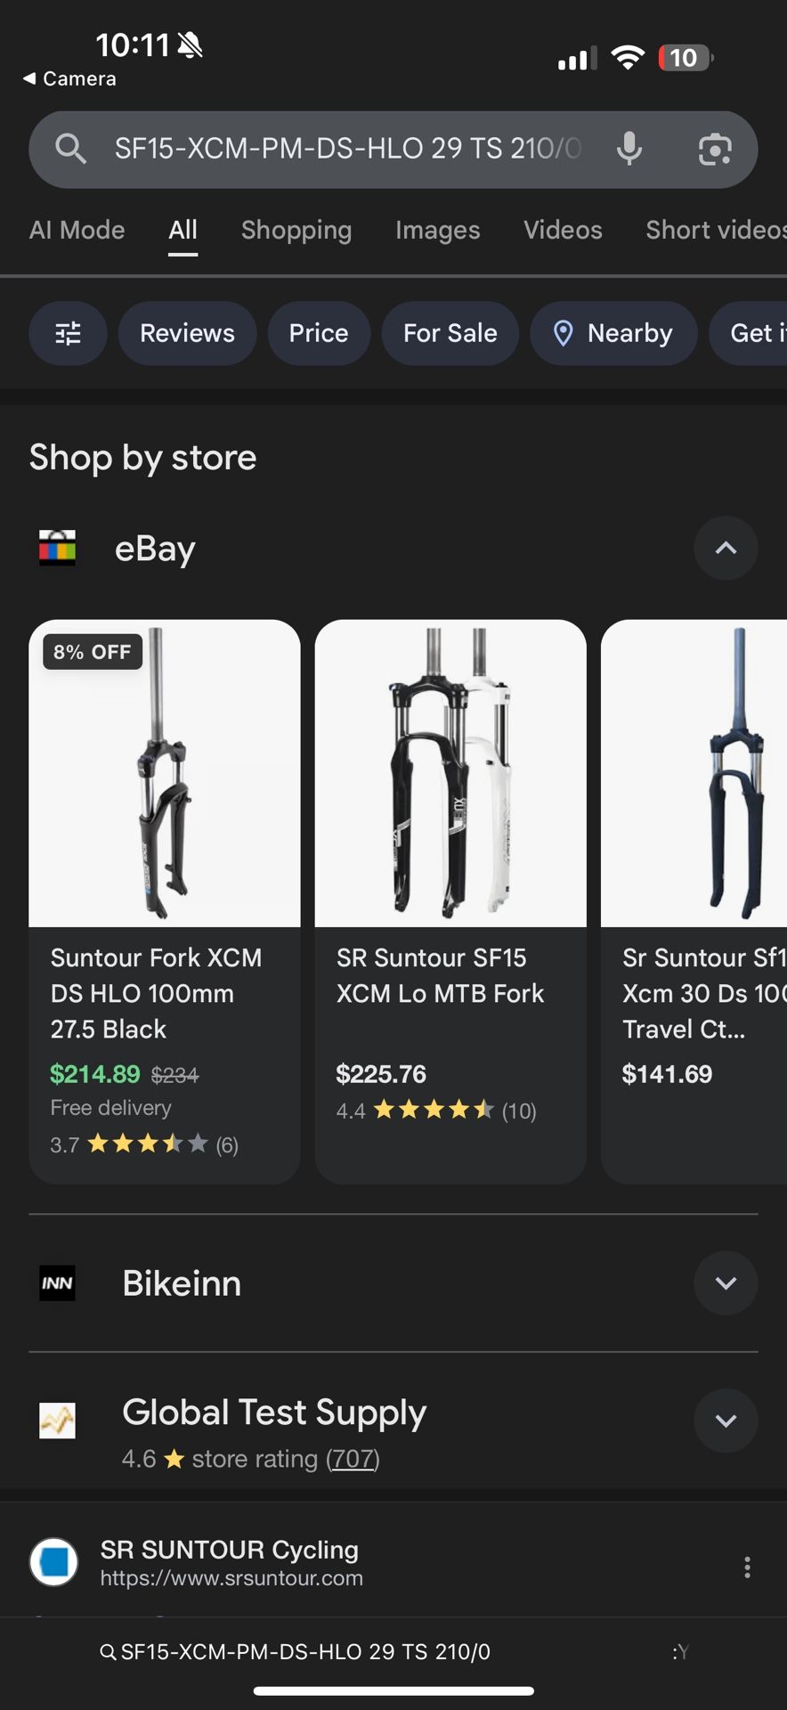
Task: Tap the magnifying glass search icon
Action: (70, 149)
